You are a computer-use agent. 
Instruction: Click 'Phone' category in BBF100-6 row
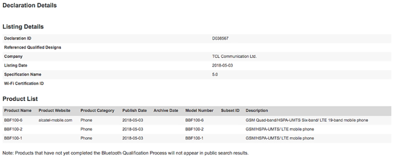(x=86, y=120)
